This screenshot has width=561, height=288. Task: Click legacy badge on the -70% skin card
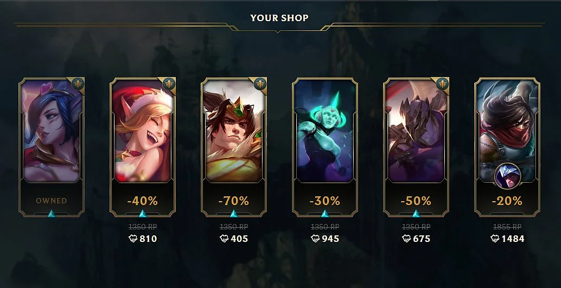[260, 84]
